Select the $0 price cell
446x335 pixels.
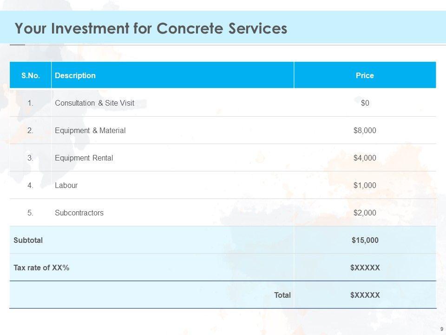pyautogui.click(x=365, y=103)
